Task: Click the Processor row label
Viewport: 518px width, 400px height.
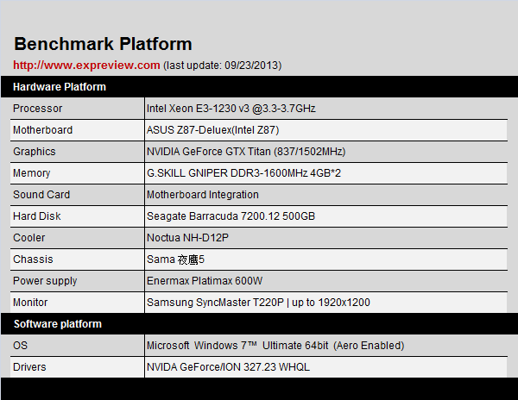Action: coord(38,109)
